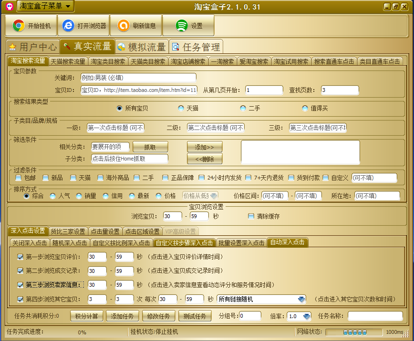The image size is (414, 341).
Task: Check the 自定义 filter checkbox
Action: click(326, 178)
